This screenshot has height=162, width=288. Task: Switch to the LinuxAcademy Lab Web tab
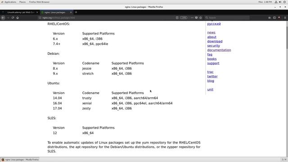coord(21,12)
